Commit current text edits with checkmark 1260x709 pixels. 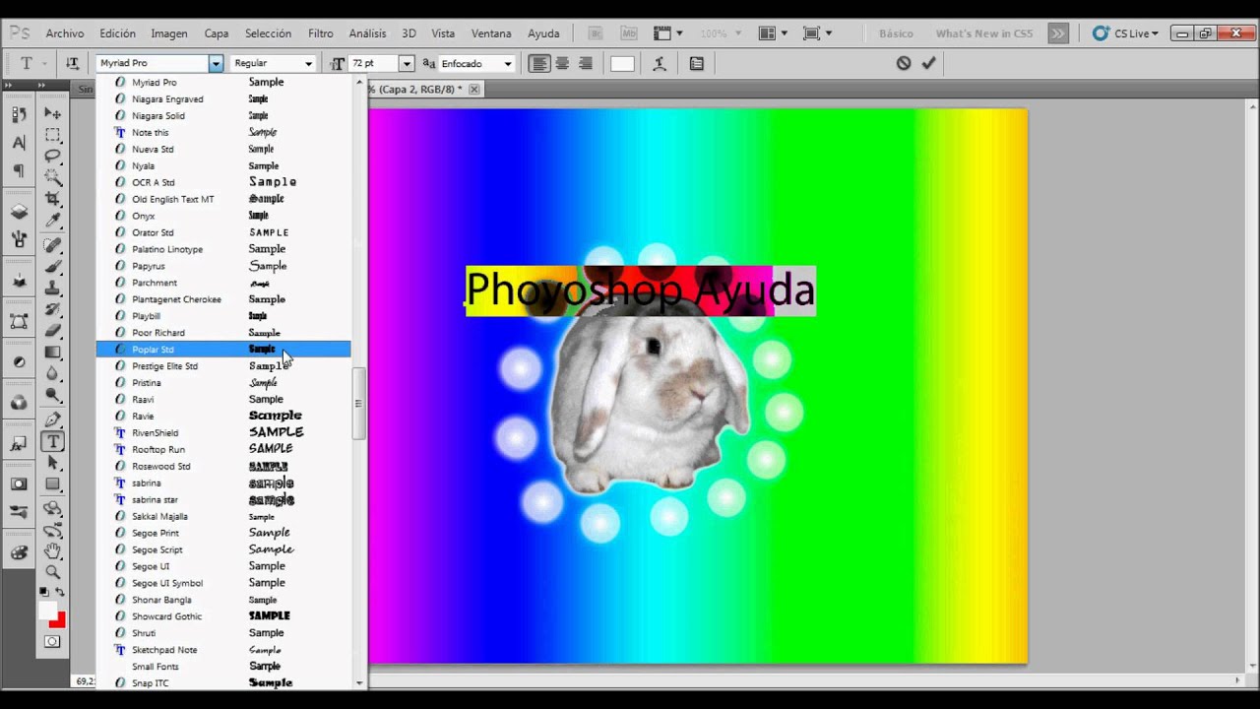928,63
